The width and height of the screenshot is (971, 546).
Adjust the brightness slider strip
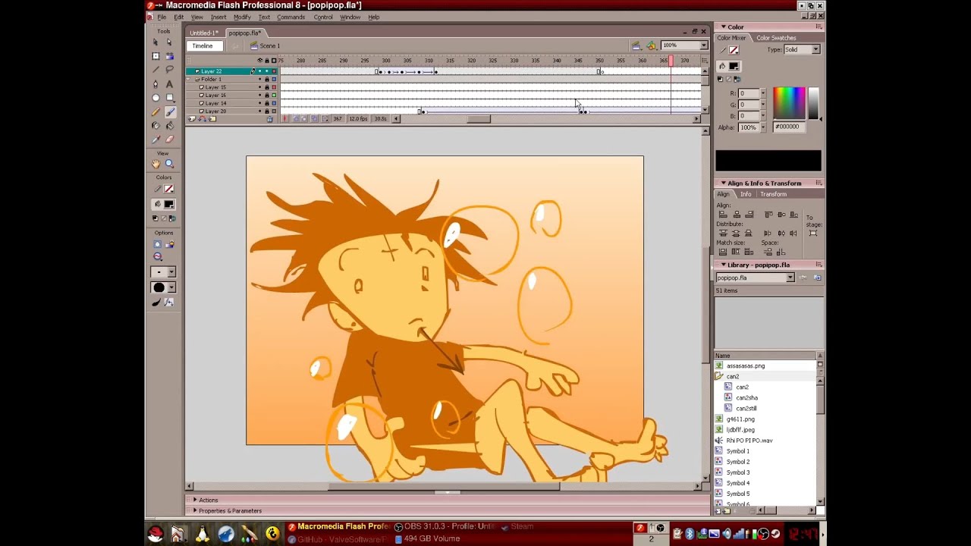[814, 103]
